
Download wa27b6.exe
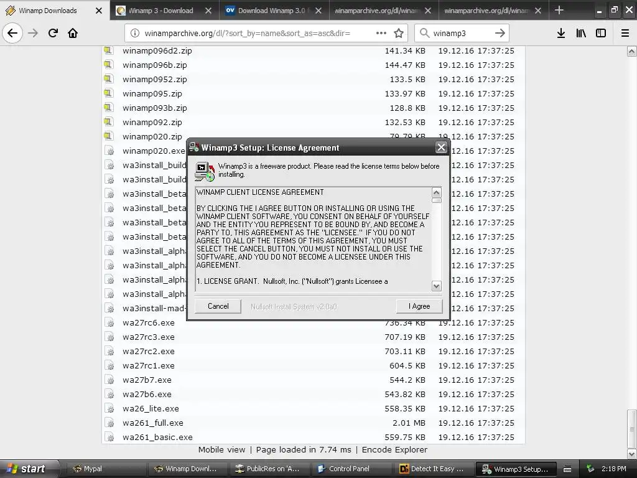pyautogui.click(x=147, y=394)
